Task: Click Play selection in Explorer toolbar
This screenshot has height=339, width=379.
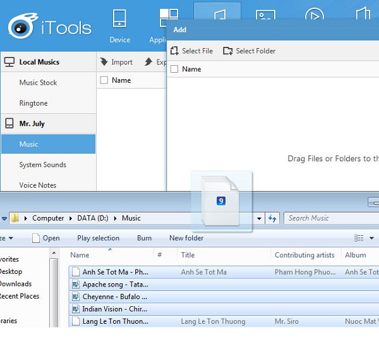Action: (98, 238)
